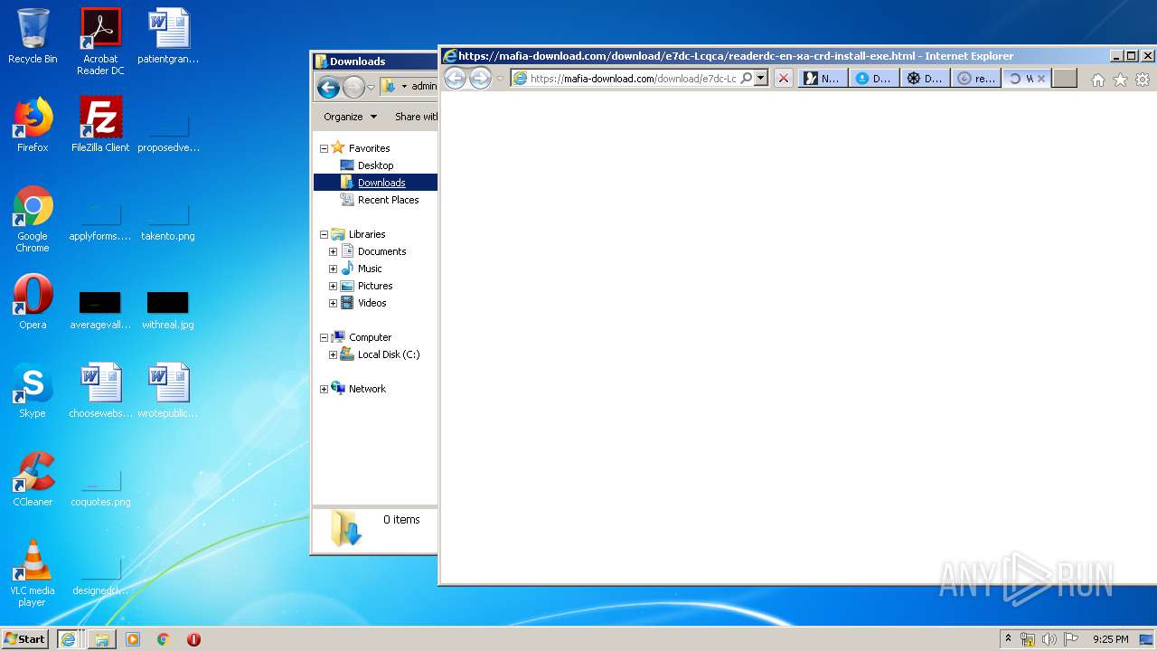The height and width of the screenshot is (651, 1157).
Task: Click Share with in Explorer toolbar
Action: [x=416, y=117]
